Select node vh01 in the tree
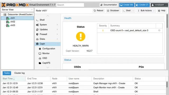 tap(17, 18)
